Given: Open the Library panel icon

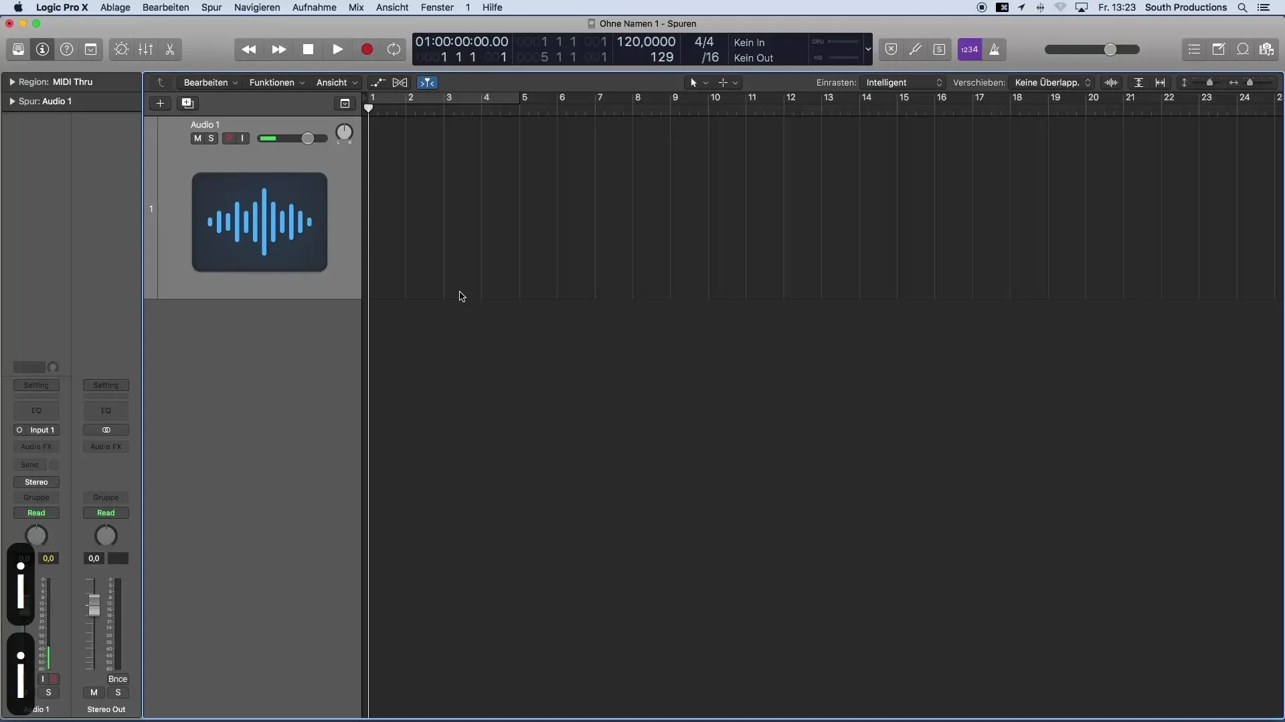Looking at the screenshot, I should (18, 49).
